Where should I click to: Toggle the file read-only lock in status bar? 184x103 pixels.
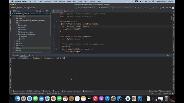point(170,94)
